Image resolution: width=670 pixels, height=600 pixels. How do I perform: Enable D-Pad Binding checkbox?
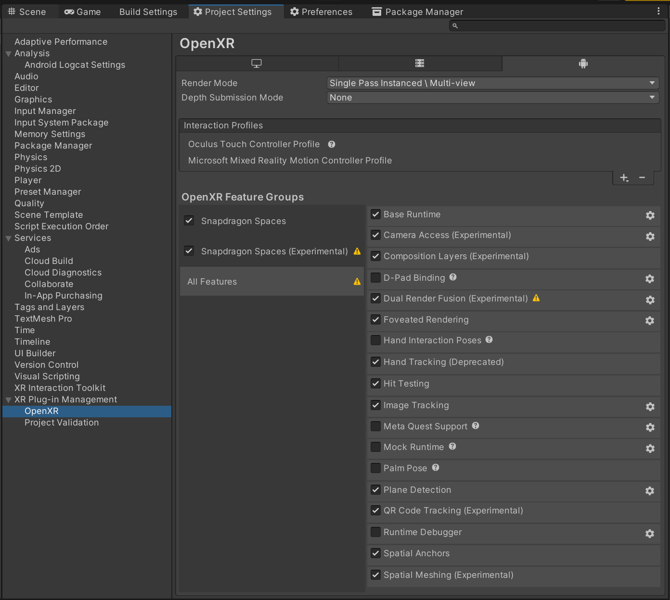[x=376, y=277]
